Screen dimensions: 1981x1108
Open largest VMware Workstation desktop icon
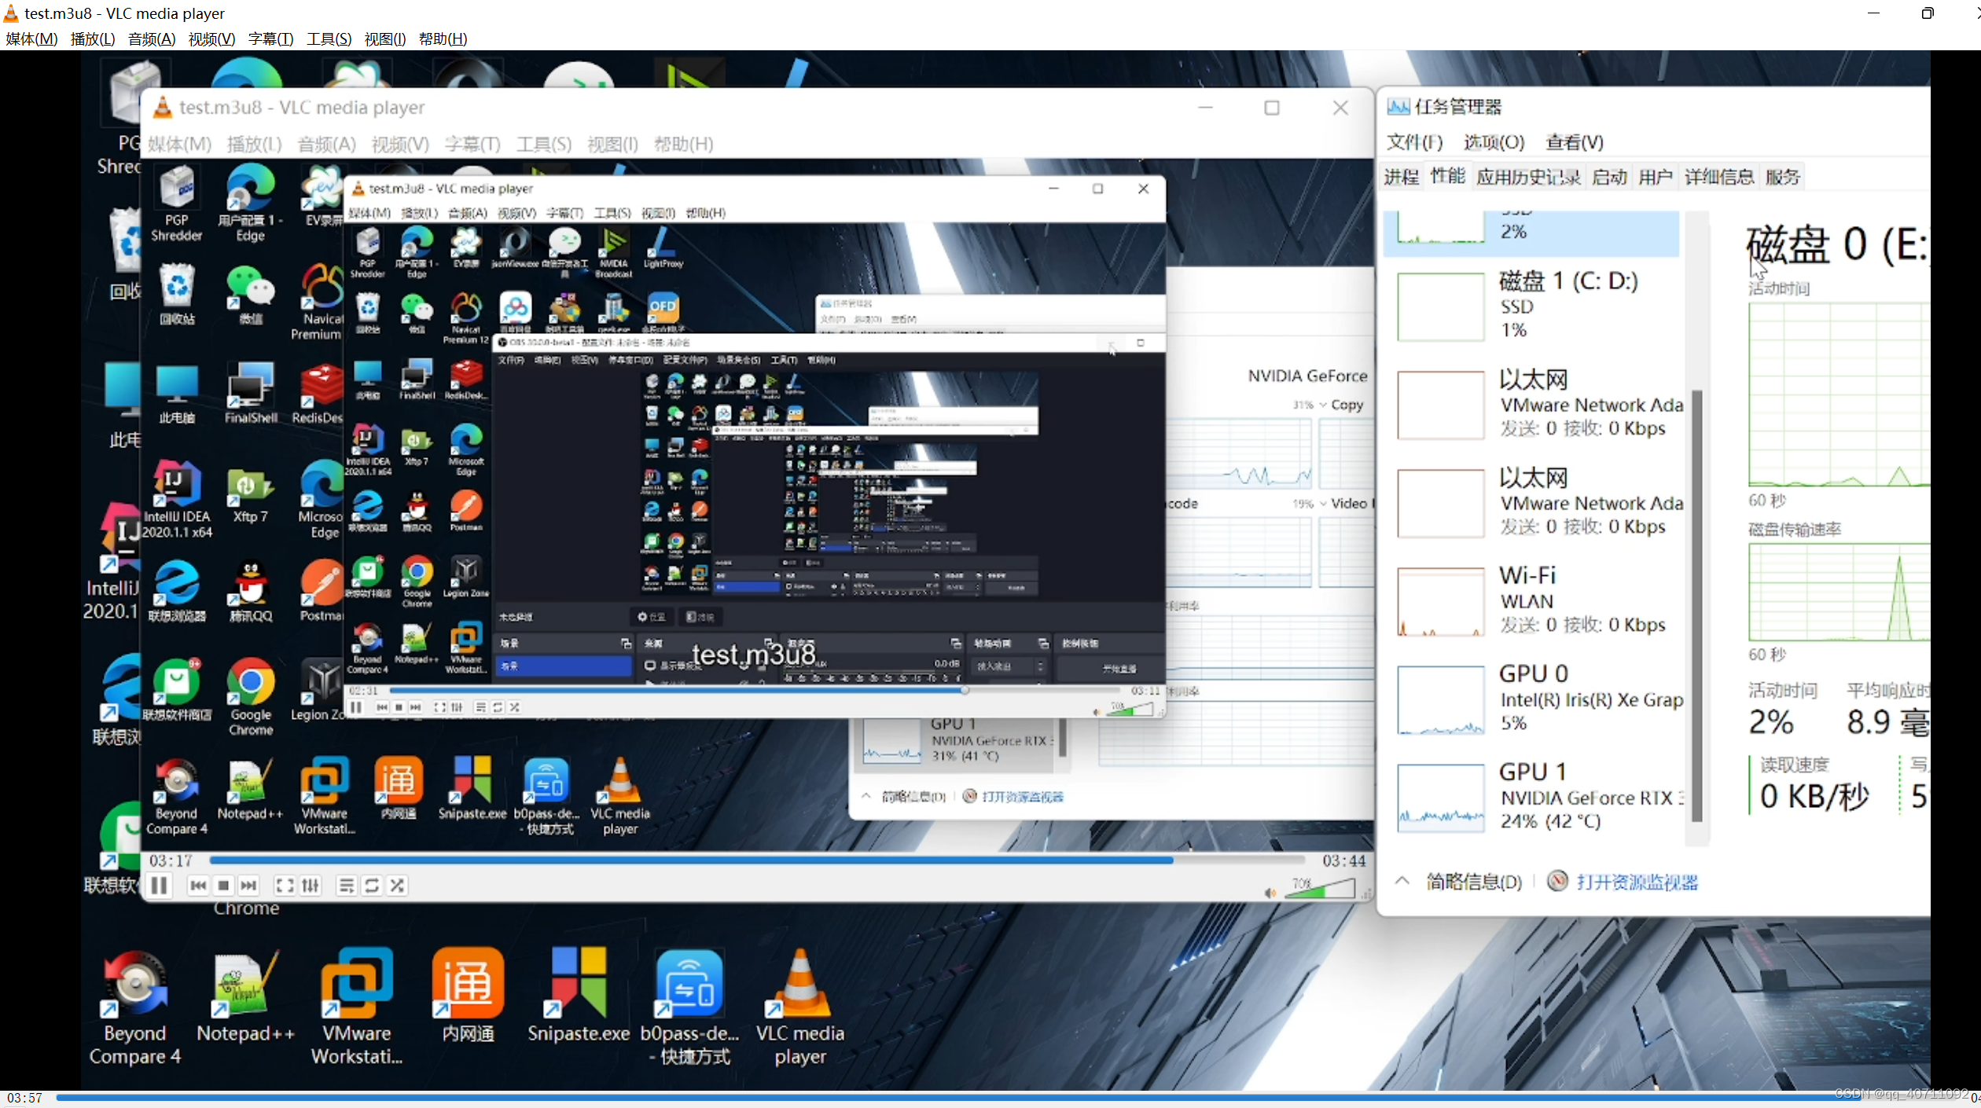(357, 1007)
